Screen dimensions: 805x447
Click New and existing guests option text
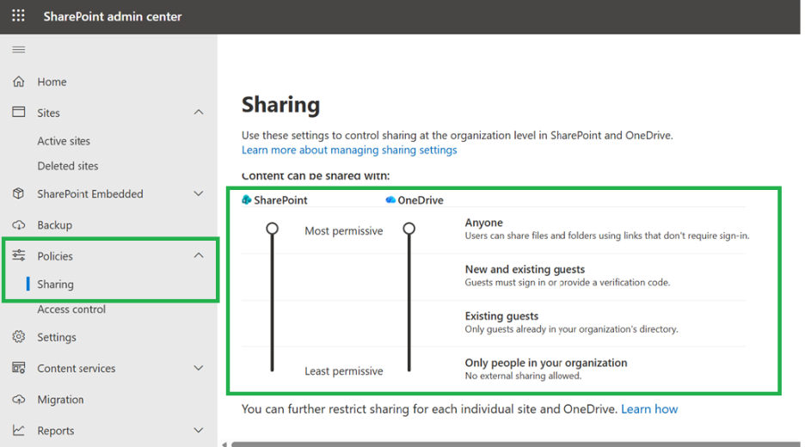point(525,269)
